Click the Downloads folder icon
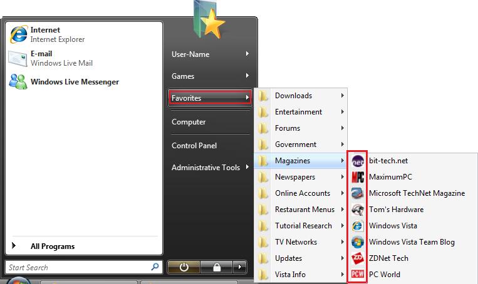Screen dimensions: 478x284 pyautogui.click(x=262, y=96)
